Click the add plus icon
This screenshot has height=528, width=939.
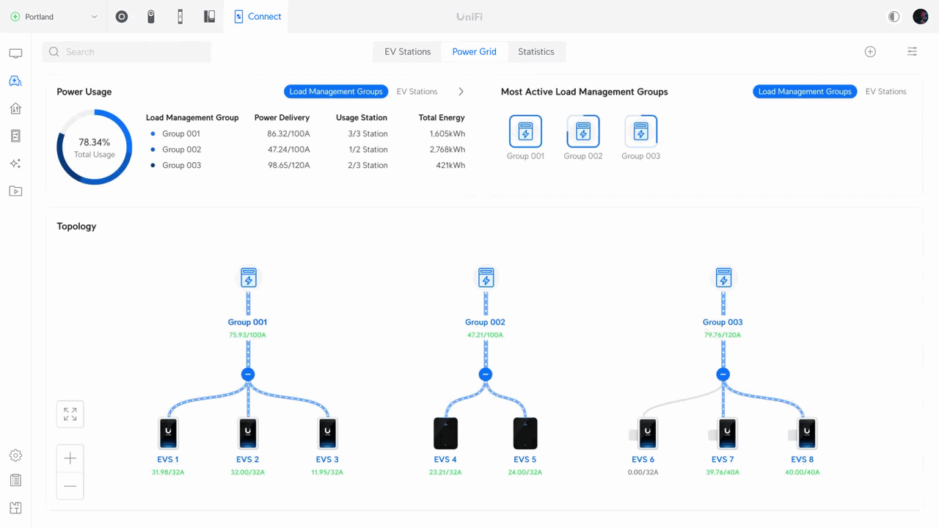870,51
